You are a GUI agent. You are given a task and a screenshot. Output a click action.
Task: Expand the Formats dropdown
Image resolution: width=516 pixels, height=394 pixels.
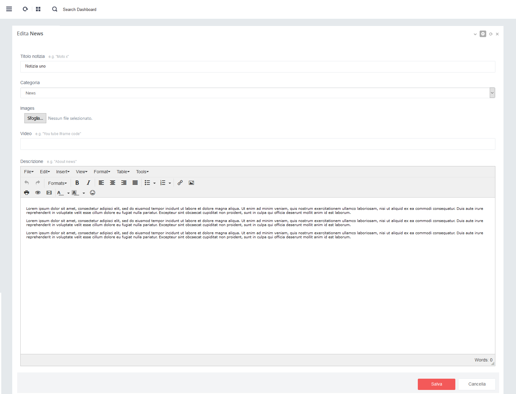57,183
